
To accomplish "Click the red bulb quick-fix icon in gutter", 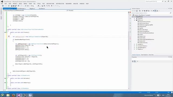I will 9,37.
